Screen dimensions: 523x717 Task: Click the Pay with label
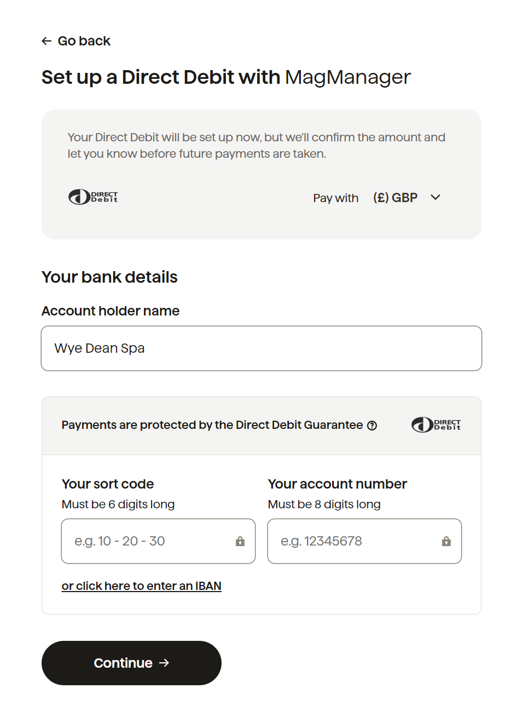click(x=335, y=198)
